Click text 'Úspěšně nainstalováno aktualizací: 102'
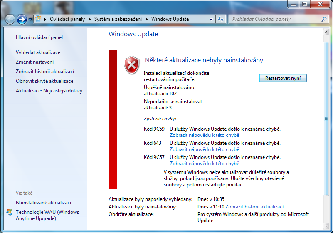 click(x=169, y=90)
